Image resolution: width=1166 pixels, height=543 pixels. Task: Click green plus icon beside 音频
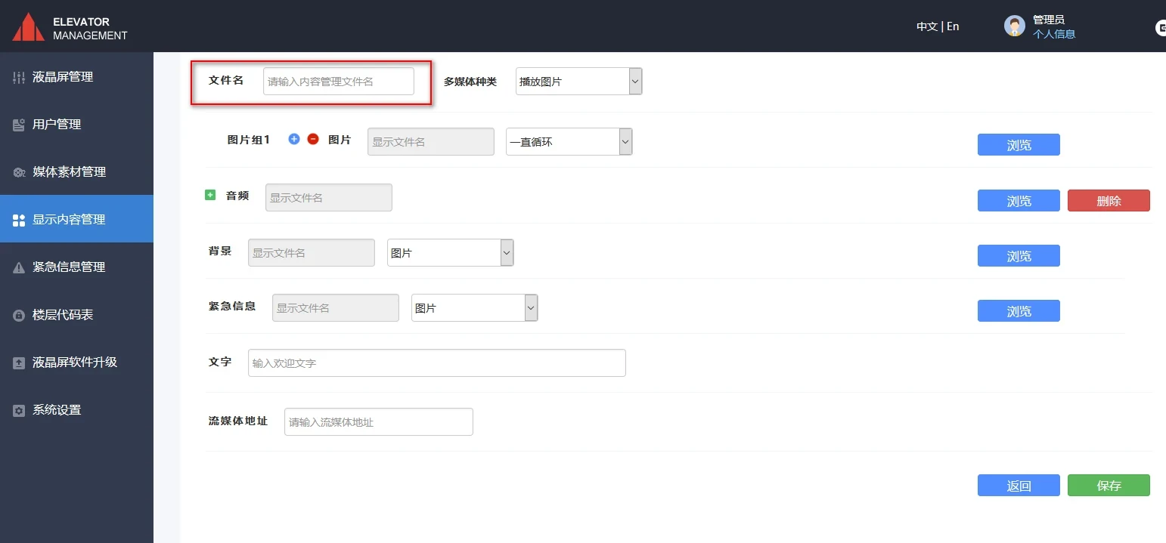pyautogui.click(x=210, y=195)
